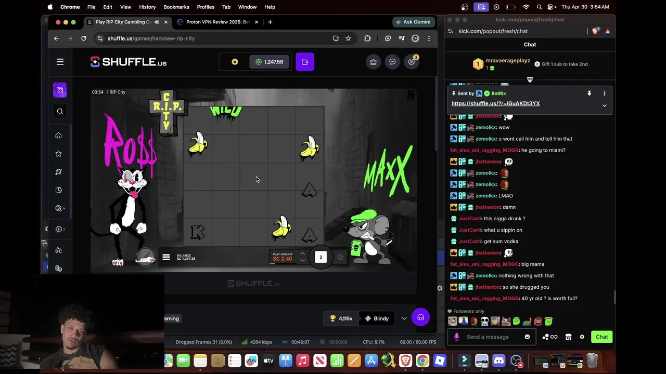Open the Bookmarks menu
The width and height of the screenshot is (666, 374).
click(176, 7)
